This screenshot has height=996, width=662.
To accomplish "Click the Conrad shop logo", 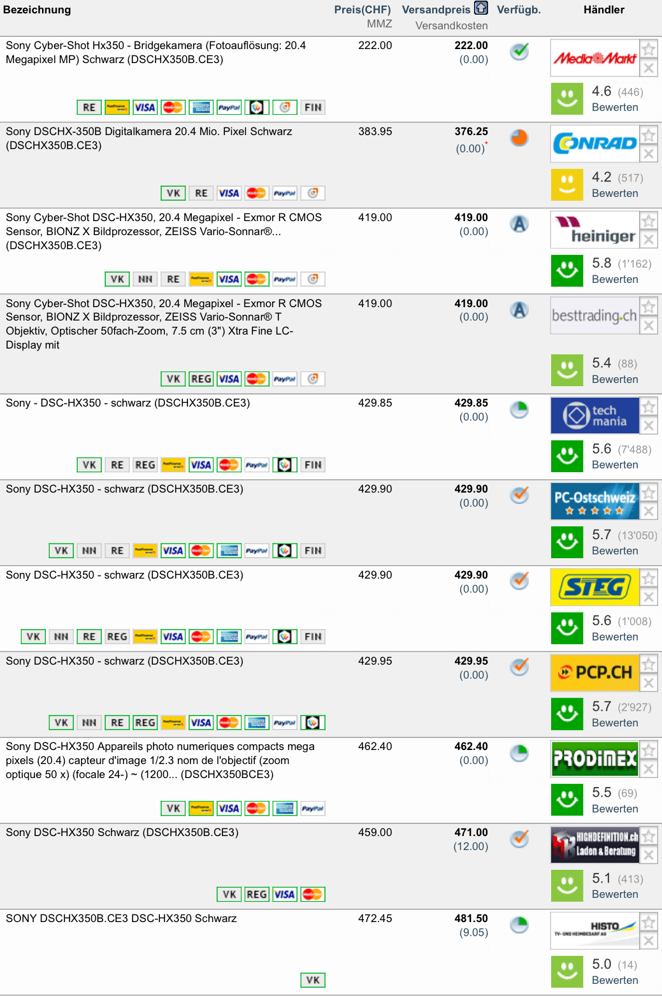I will click(x=594, y=143).
